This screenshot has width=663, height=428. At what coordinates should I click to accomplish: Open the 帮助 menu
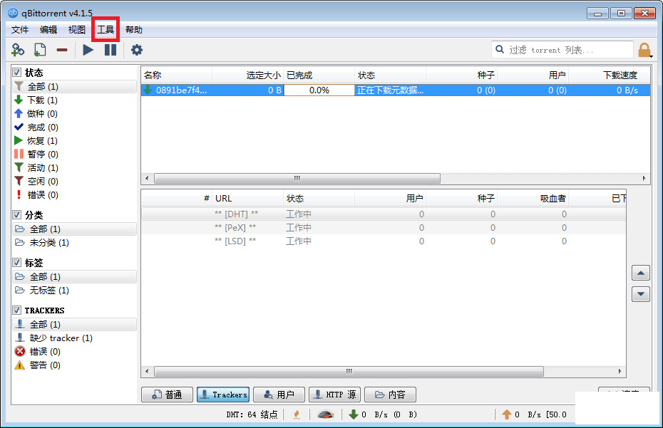point(133,30)
